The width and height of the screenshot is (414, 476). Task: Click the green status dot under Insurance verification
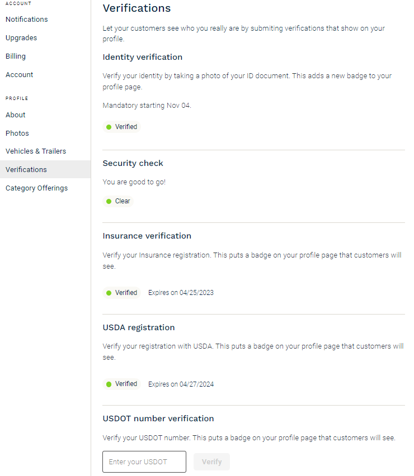point(109,293)
